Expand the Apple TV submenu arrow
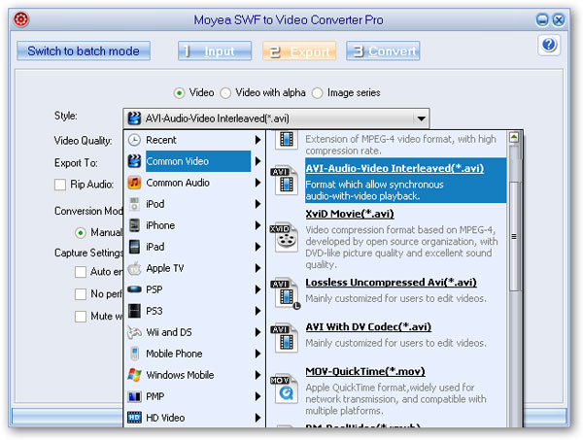This screenshot has height=440, width=583. 257,268
